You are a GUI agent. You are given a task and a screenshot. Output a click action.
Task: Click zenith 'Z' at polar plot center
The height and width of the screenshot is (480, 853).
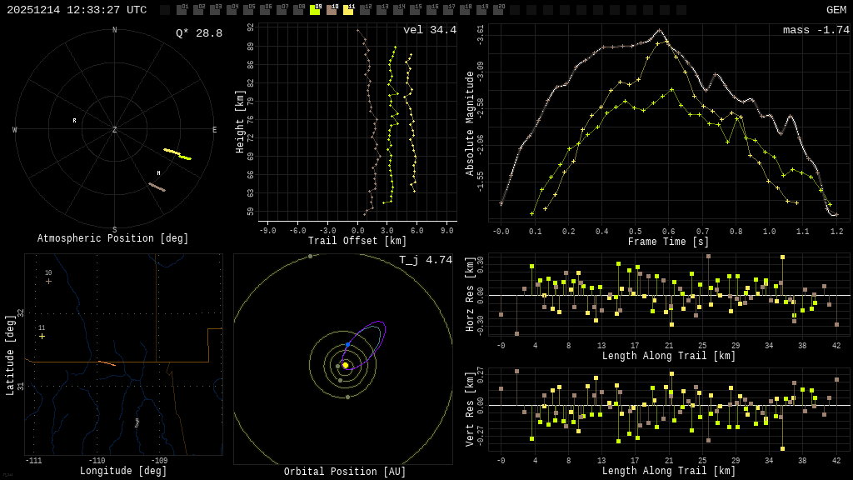115,130
